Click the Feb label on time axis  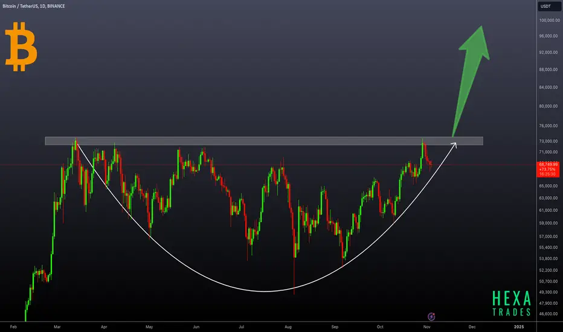coord(13,327)
